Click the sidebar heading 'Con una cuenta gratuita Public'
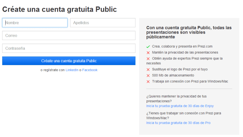 (189, 32)
